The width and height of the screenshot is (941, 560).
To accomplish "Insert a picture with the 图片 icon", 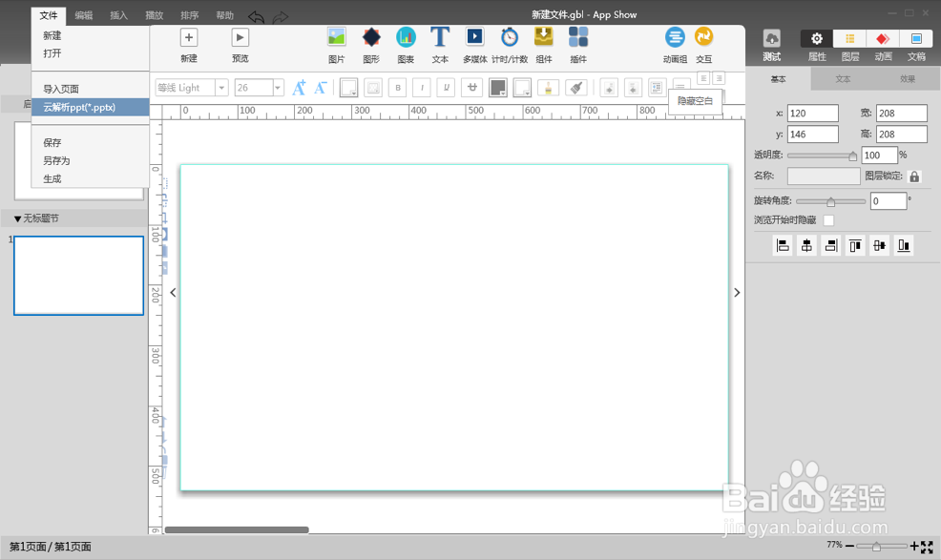I will [x=336, y=37].
